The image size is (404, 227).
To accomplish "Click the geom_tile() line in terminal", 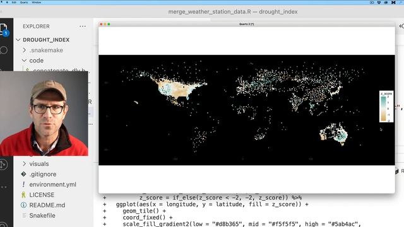I will pyautogui.click(x=145, y=211).
